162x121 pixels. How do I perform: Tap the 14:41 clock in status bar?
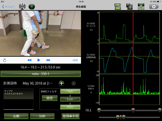click(81, 2)
